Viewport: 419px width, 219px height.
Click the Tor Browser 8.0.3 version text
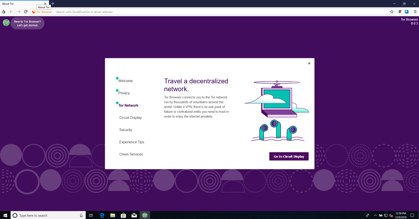[409, 21]
